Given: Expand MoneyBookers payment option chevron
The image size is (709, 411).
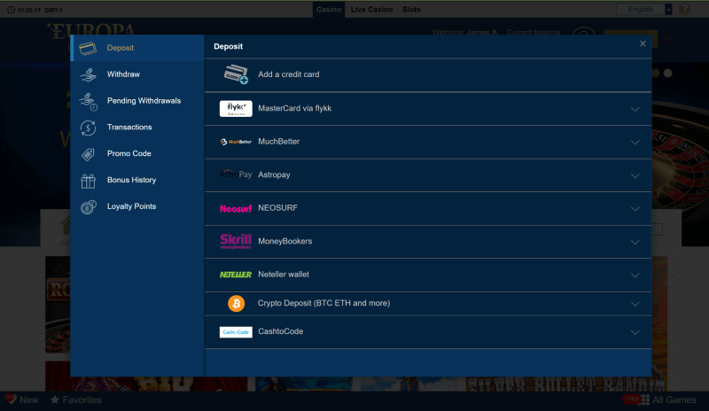Looking at the screenshot, I should 635,243.
